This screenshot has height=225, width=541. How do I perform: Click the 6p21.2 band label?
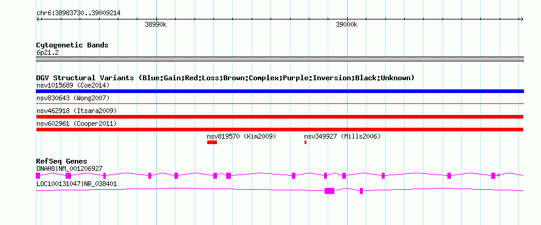47,53
